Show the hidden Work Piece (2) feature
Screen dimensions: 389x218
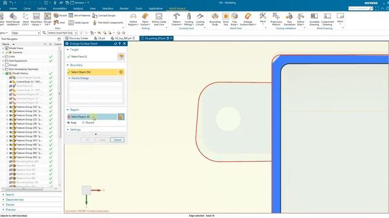coord(11,86)
